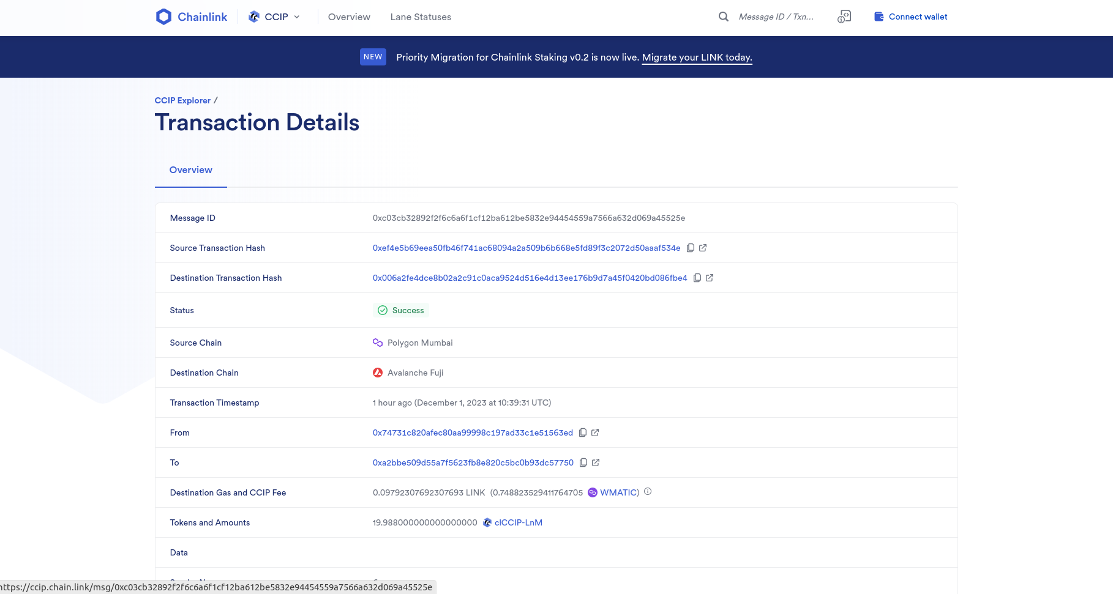Viewport: 1113px width, 594px height.
Task: Click the 'Destination Transaction Hash' row label
Action: (226, 278)
